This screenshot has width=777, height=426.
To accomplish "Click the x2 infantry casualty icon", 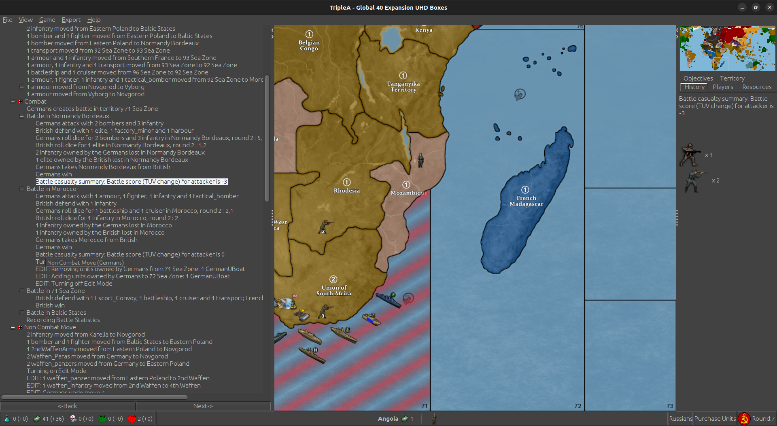I will (695, 181).
